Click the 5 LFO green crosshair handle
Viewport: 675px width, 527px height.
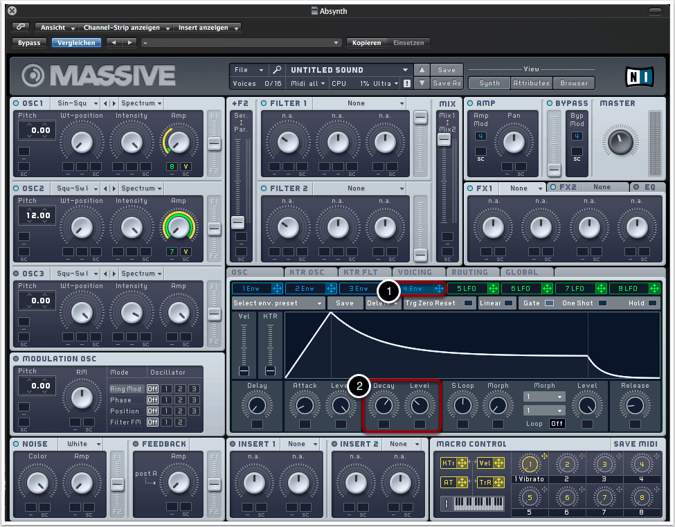[x=493, y=288]
